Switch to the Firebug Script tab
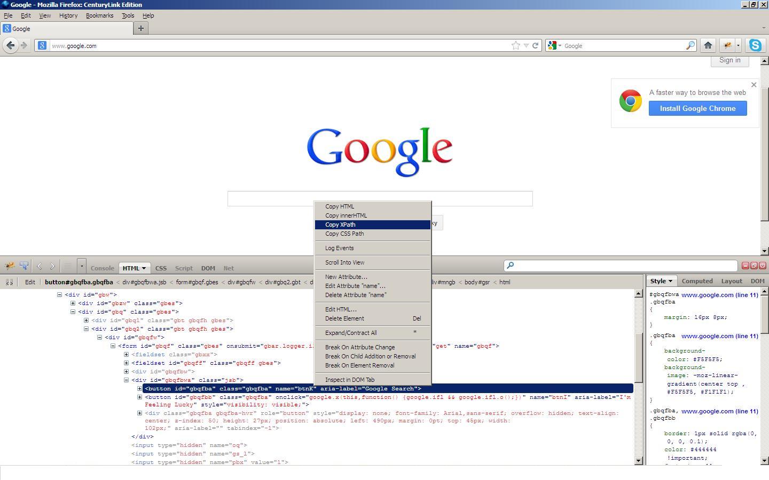This screenshot has height=480, width=769. [184, 268]
